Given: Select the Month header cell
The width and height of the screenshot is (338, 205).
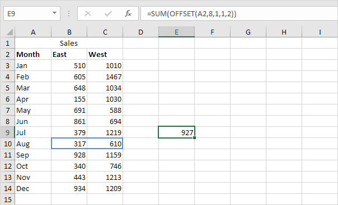Looking at the screenshot, I should click(x=33, y=54).
